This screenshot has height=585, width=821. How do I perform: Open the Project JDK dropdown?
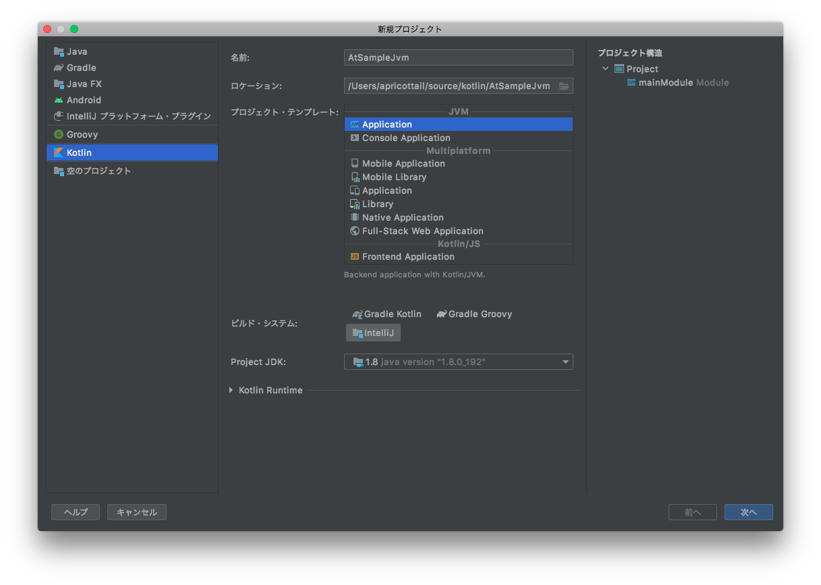(x=565, y=362)
